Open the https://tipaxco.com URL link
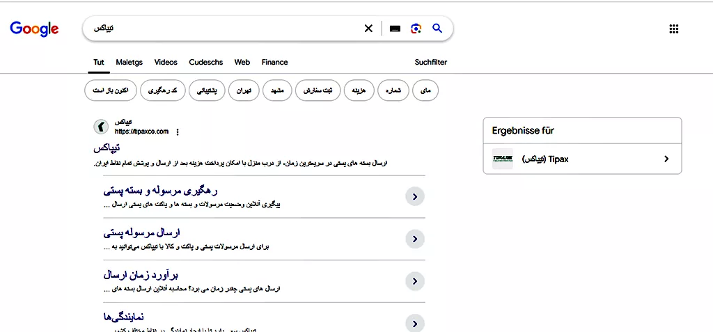This screenshot has width=713, height=332. pyautogui.click(x=141, y=132)
